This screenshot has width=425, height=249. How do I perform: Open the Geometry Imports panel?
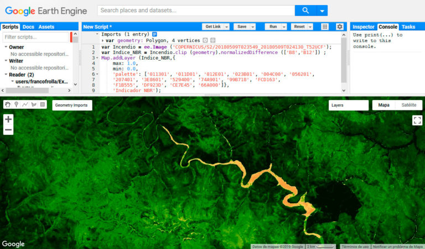(72, 105)
